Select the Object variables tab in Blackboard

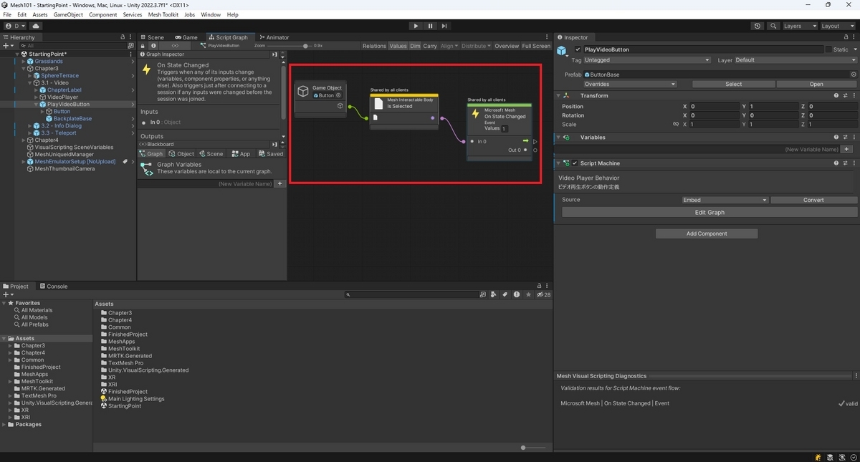(x=181, y=153)
